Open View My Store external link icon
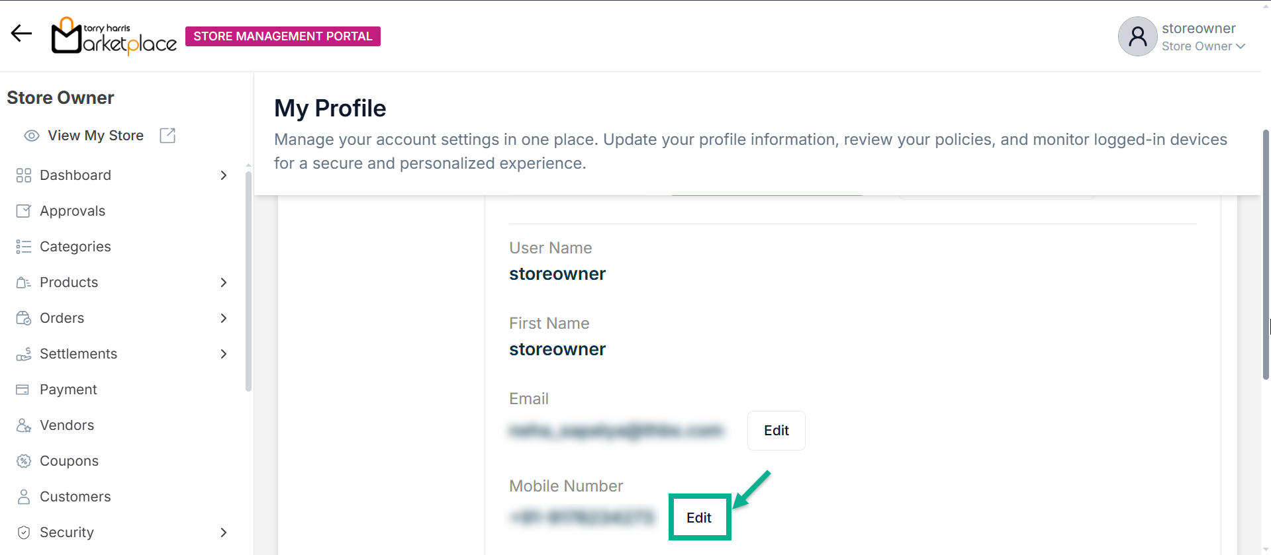The height and width of the screenshot is (555, 1271). tap(167, 136)
